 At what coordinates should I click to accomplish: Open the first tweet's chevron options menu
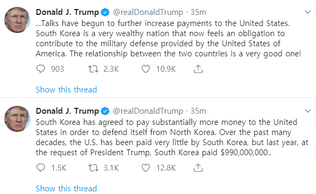pos(307,12)
